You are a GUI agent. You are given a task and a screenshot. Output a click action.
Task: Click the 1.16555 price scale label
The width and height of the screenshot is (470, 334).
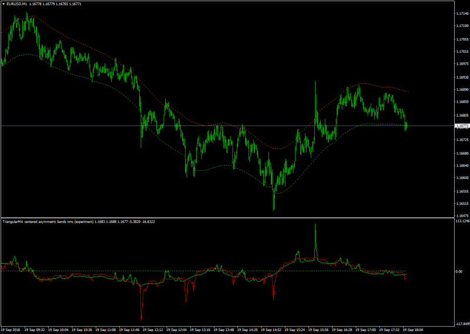tap(462, 191)
